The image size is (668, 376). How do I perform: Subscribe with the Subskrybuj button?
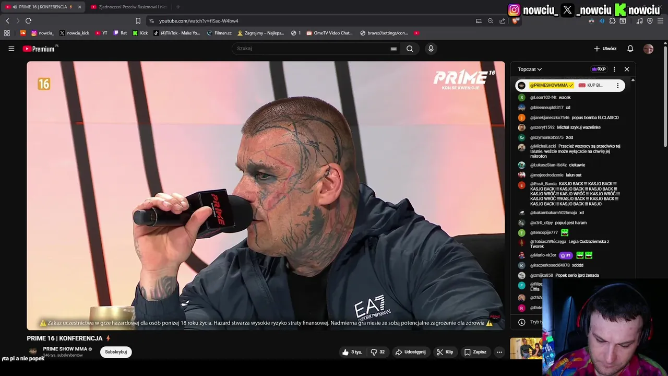pos(116,352)
